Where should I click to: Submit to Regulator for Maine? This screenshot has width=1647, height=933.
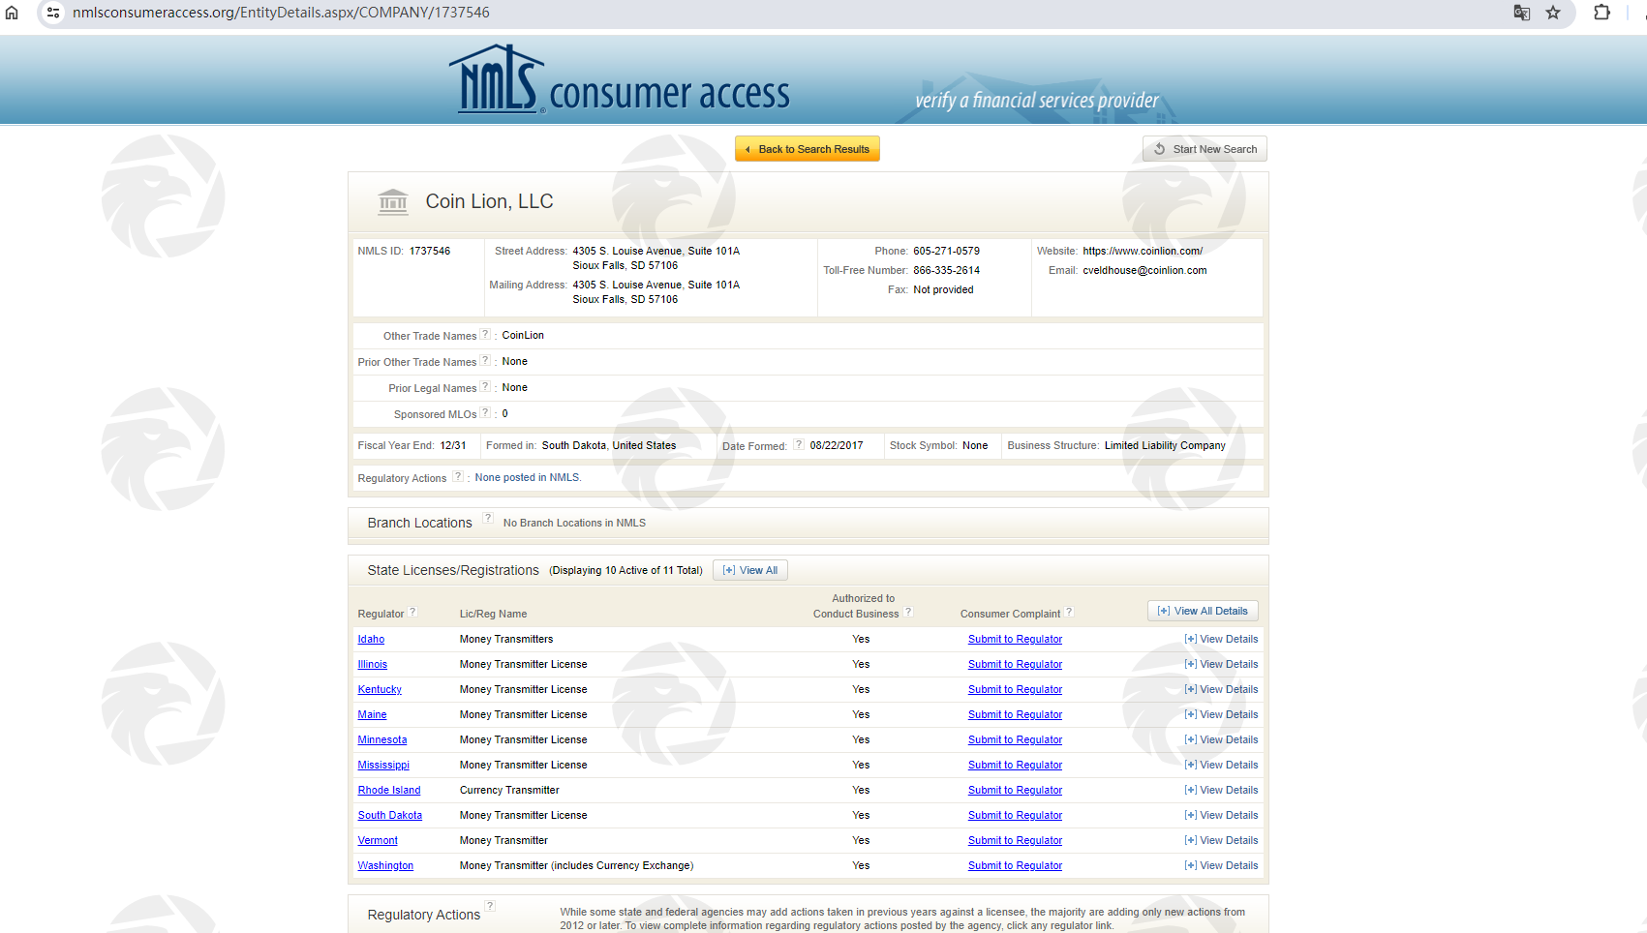(1015, 714)
